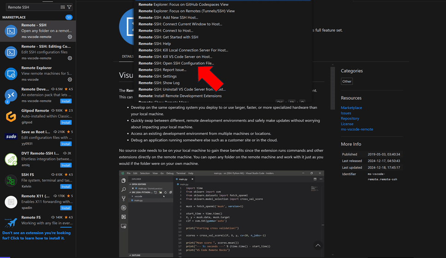Click the Save as Root sudo icon
The image size is (446, 258).
click(11, 137)
